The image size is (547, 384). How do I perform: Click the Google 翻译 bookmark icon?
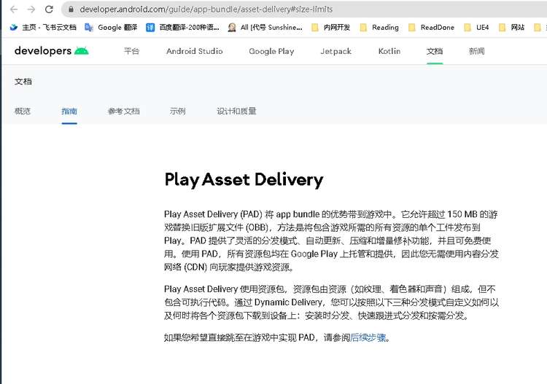click(89, 27)
